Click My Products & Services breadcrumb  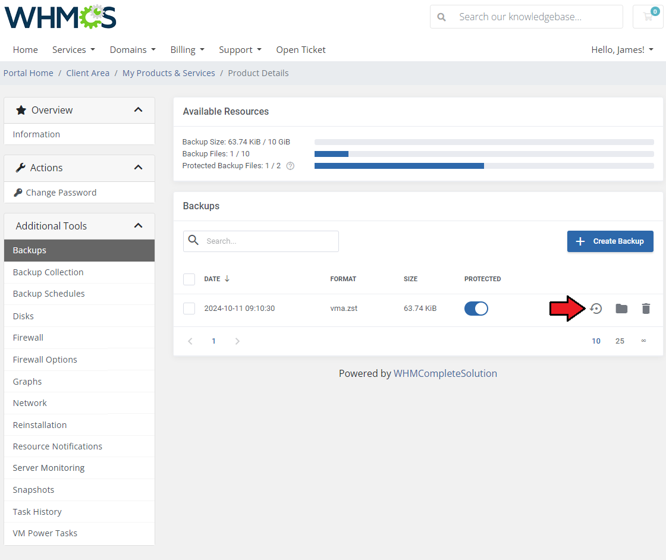pos(169,73)
